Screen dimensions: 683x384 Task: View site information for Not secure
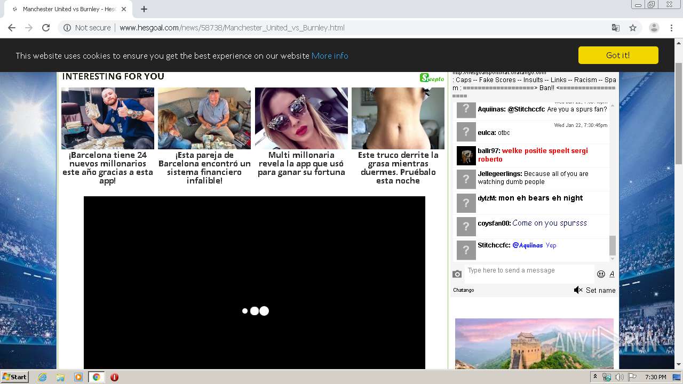click(x=87, y=28)
